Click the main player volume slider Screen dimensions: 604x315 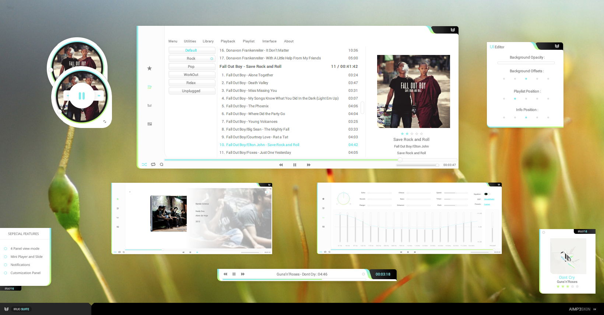(x=418, y=165)
